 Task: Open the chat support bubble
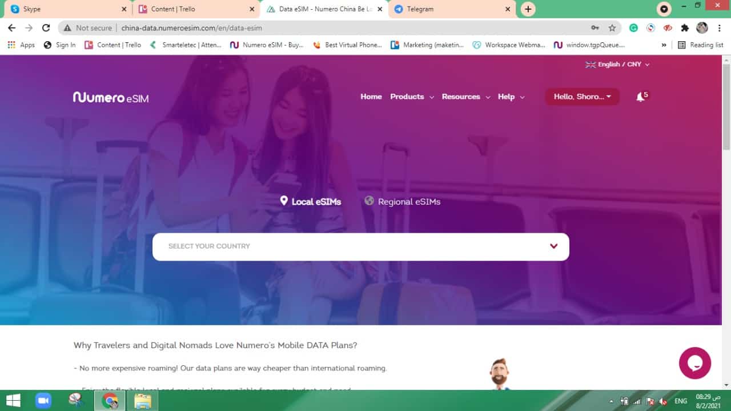694,363
